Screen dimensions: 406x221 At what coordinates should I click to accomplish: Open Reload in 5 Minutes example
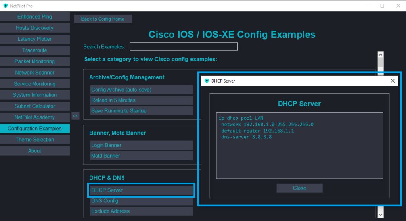142,100
